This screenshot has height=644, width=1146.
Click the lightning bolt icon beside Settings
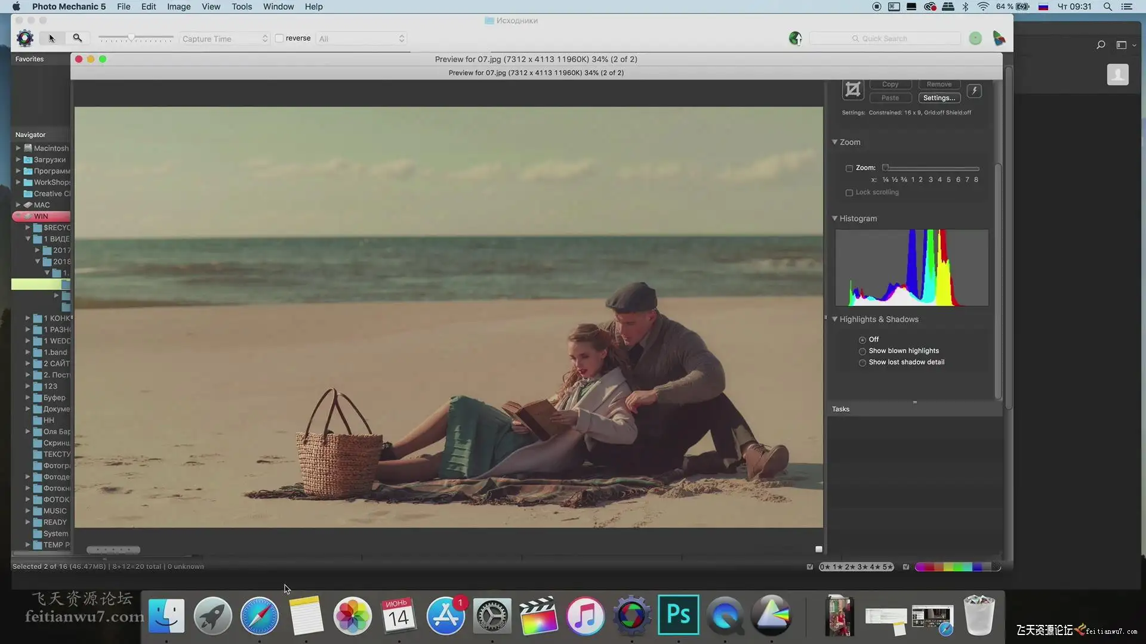click(974, 91)
